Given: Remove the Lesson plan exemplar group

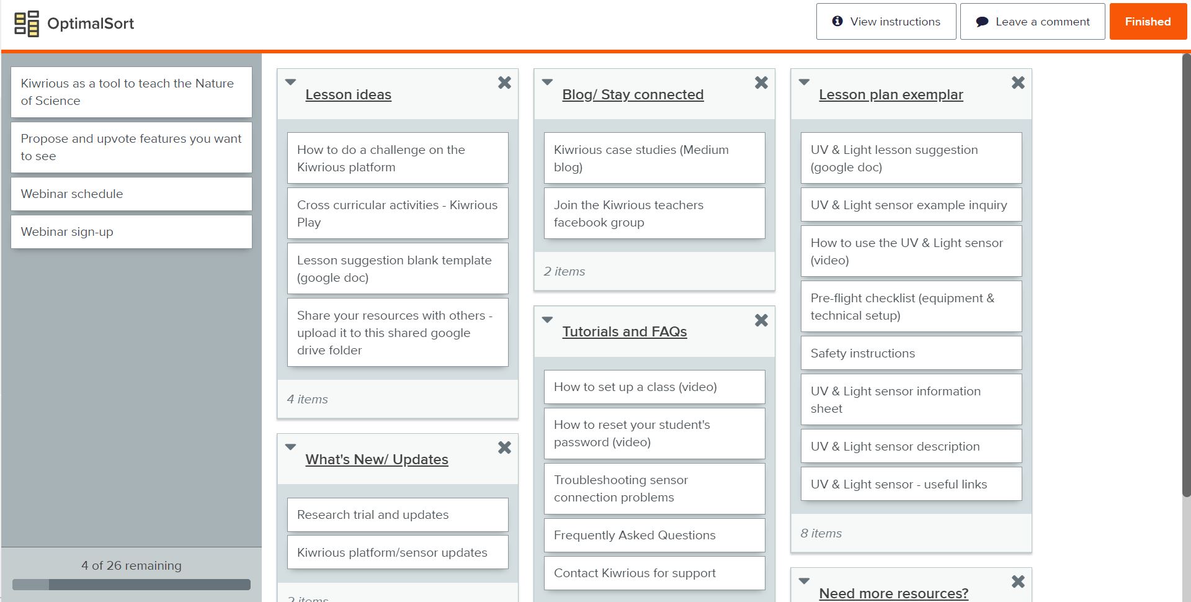Looking at the screenshot, I should tap(1018, 83).
